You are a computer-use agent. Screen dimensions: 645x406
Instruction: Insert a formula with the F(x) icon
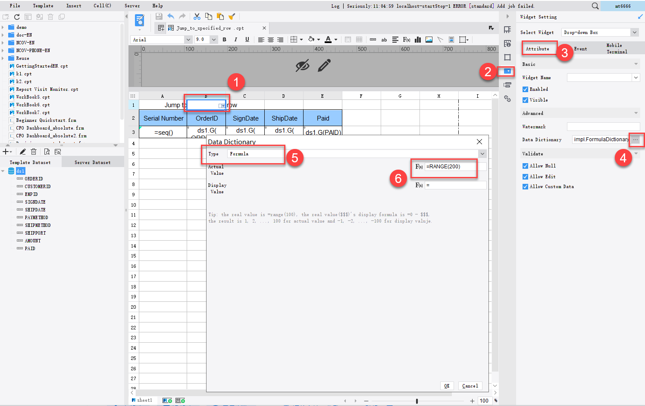pos(407,40)
